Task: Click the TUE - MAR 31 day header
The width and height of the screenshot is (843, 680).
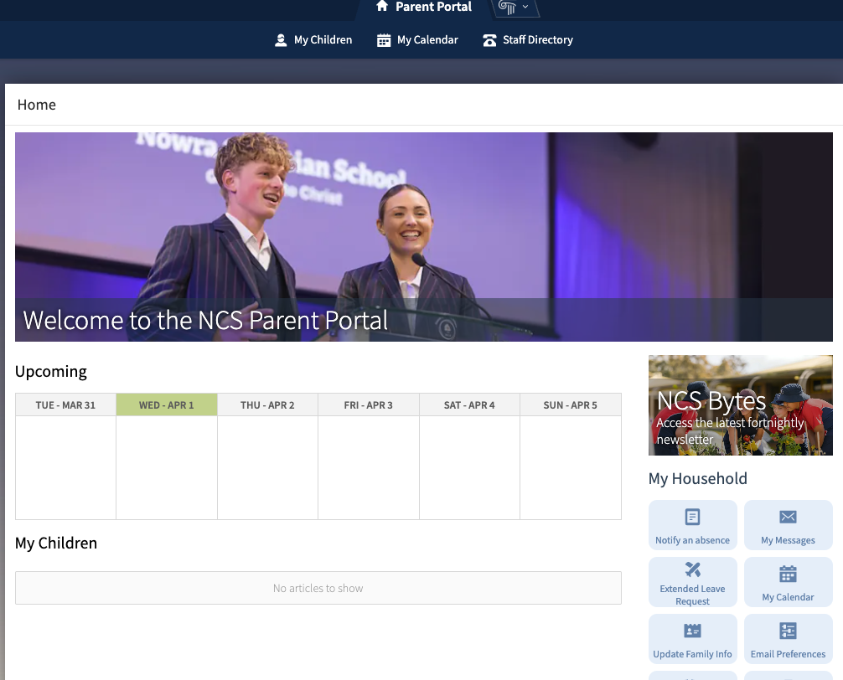Action: coord(65,405)
